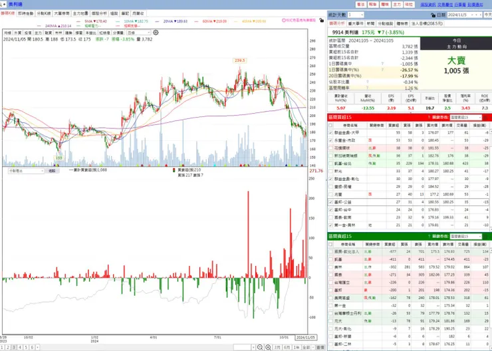492x351 pixels.
Task: Zoom in with the plus magnifier icon
Action: pyautogui.click(x=269, y=347)
